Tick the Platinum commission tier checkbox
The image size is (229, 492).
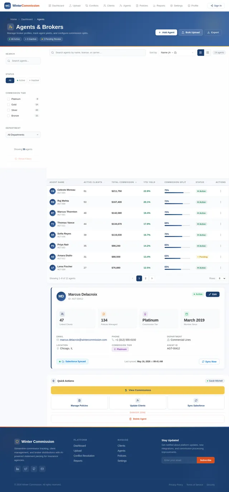pyautogui.click(x=9, y=99)
